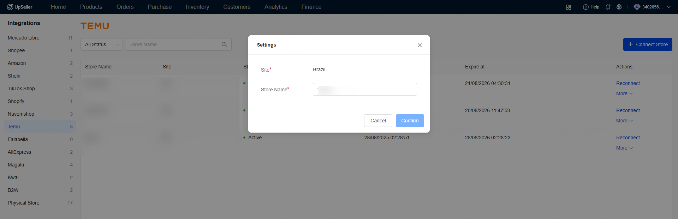Select Shein integration
The image size is (678, 219).
point(40,76)
